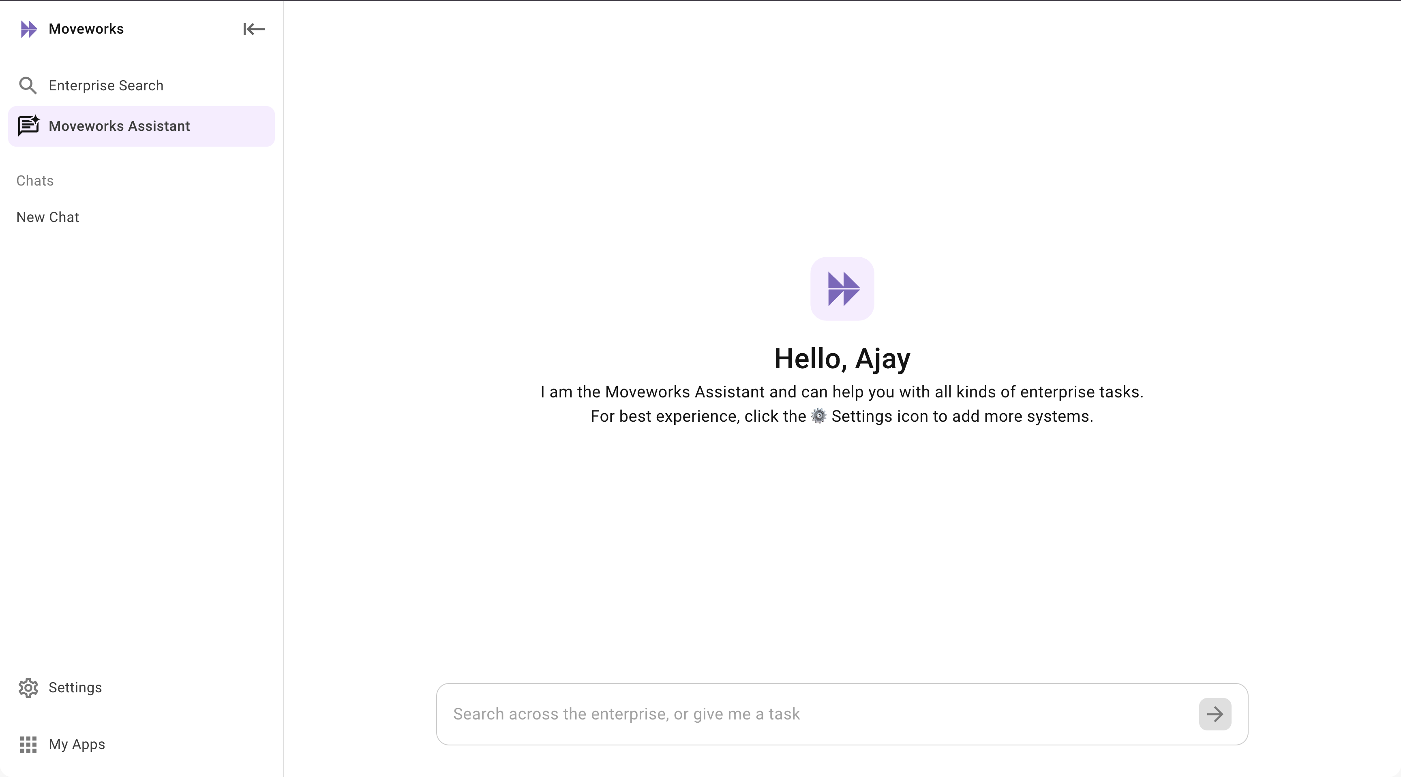1401x777 pixels.
Task: Click the "Hello, Ajay" greeting heading
Action: (x=842, y=359)
